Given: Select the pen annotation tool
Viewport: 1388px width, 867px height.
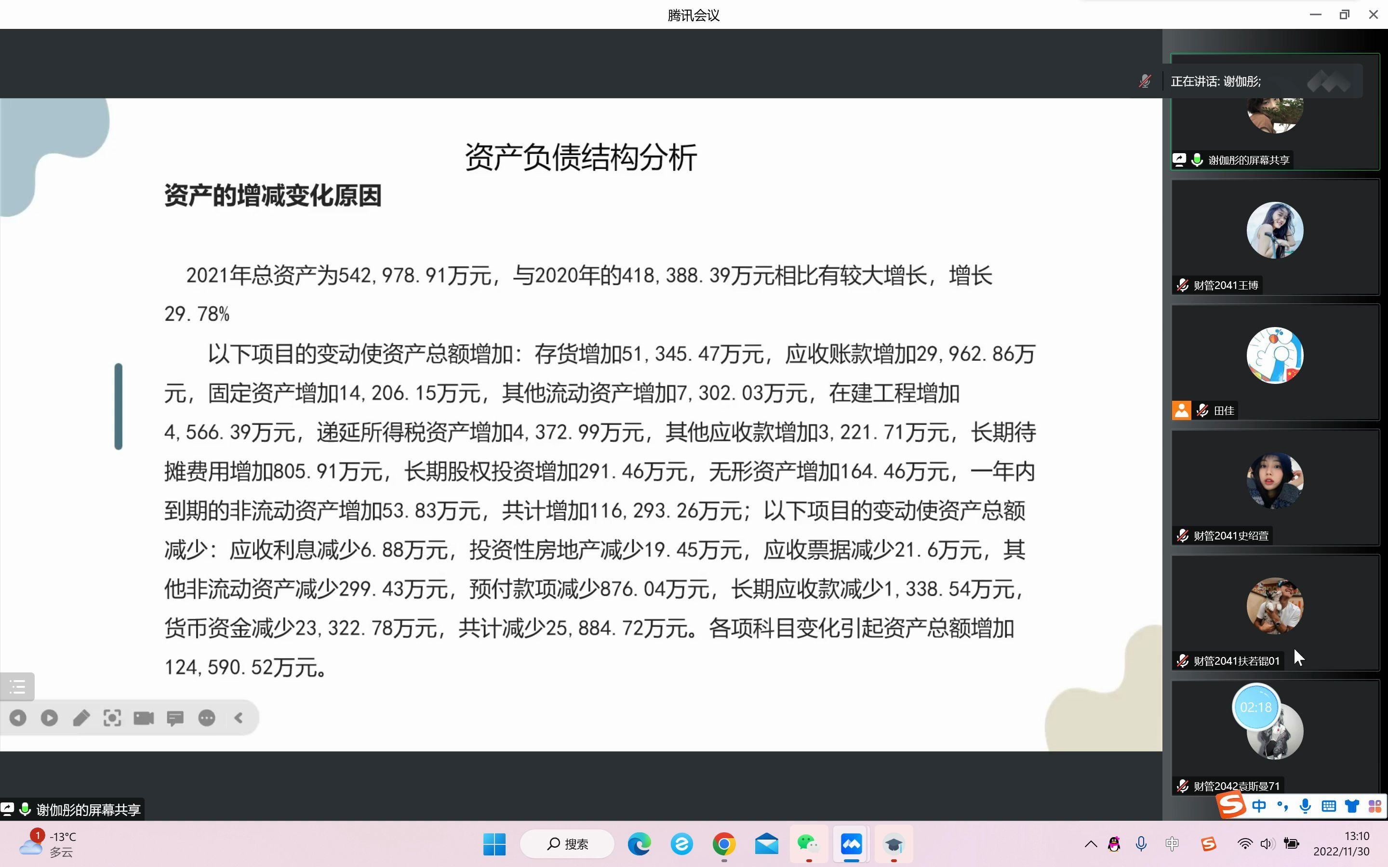Looking at the screenshot, I should click(x=81, y=717).
